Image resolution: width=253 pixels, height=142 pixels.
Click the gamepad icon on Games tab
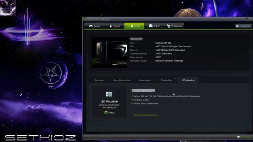coord(91,26)
